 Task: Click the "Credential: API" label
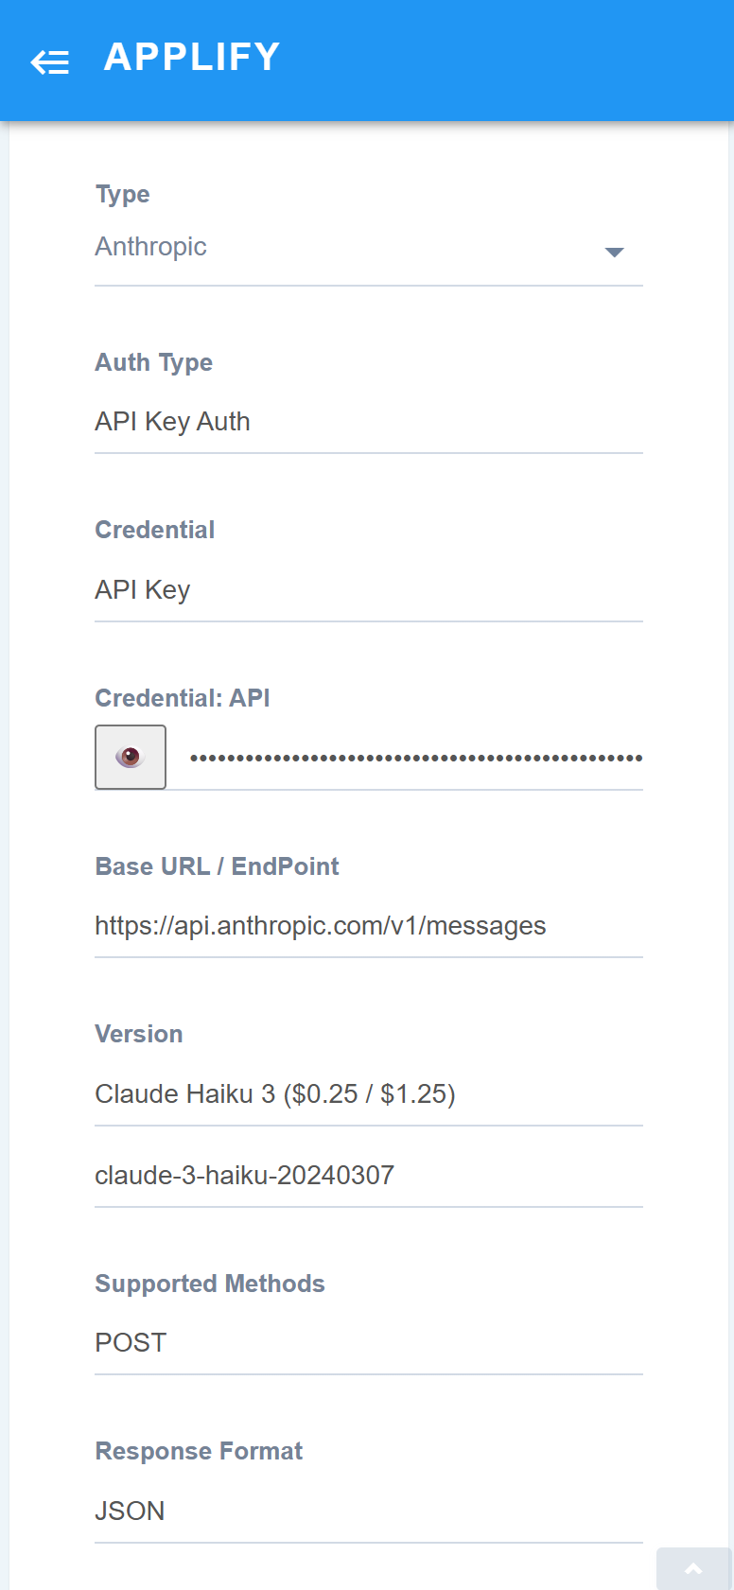(183, 699)
